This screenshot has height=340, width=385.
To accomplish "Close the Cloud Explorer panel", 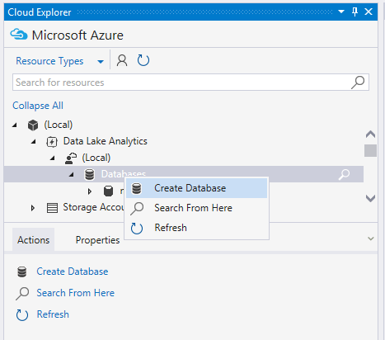I will click(369, 12).
